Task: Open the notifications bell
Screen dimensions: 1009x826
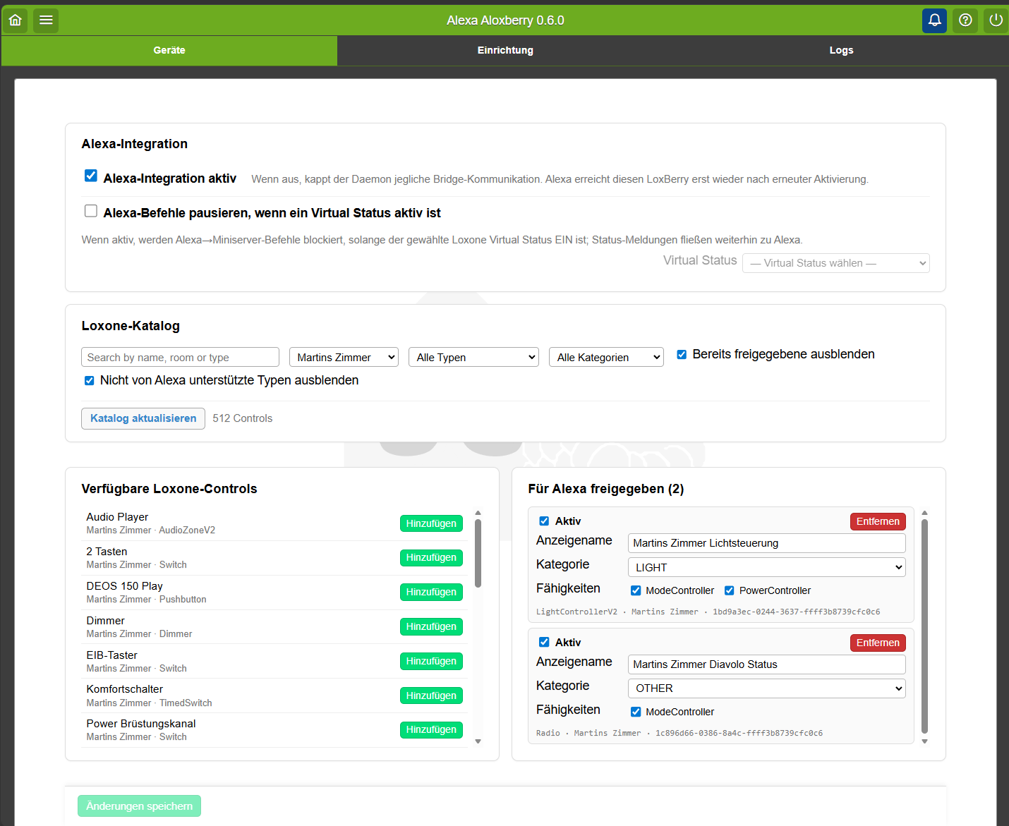Action: (934, 20)
